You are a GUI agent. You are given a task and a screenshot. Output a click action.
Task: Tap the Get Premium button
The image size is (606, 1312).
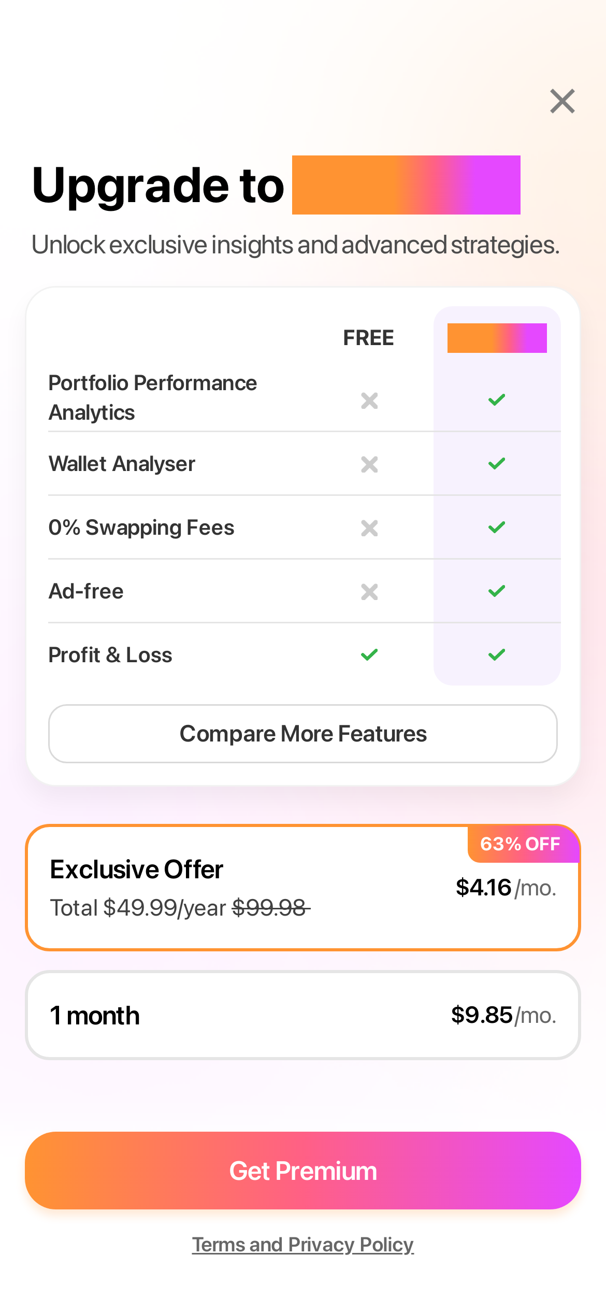[x=303, y=1171]
